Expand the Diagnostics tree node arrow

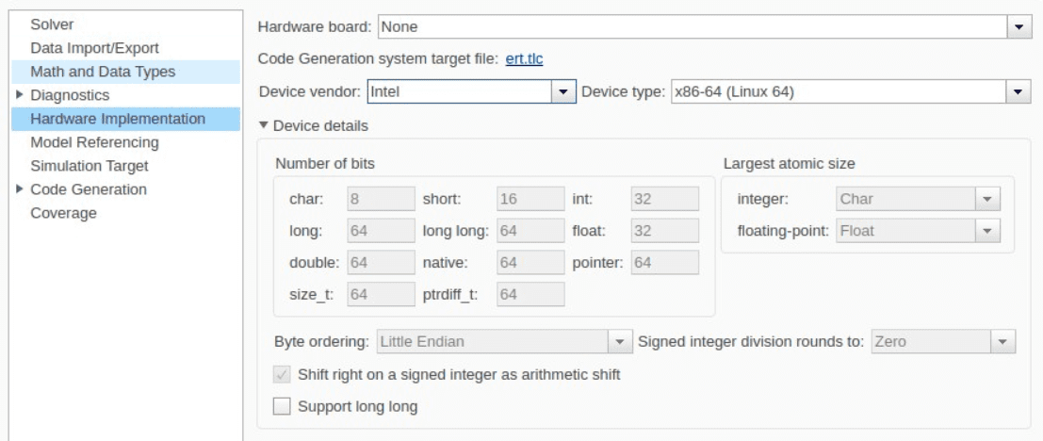coord(21,95)
